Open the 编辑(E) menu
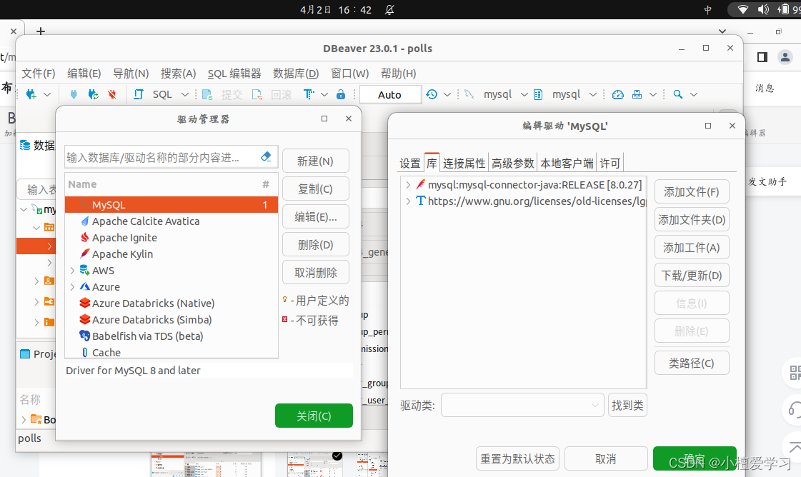Viewport: 801px width, 477px height. click(84, 74)
